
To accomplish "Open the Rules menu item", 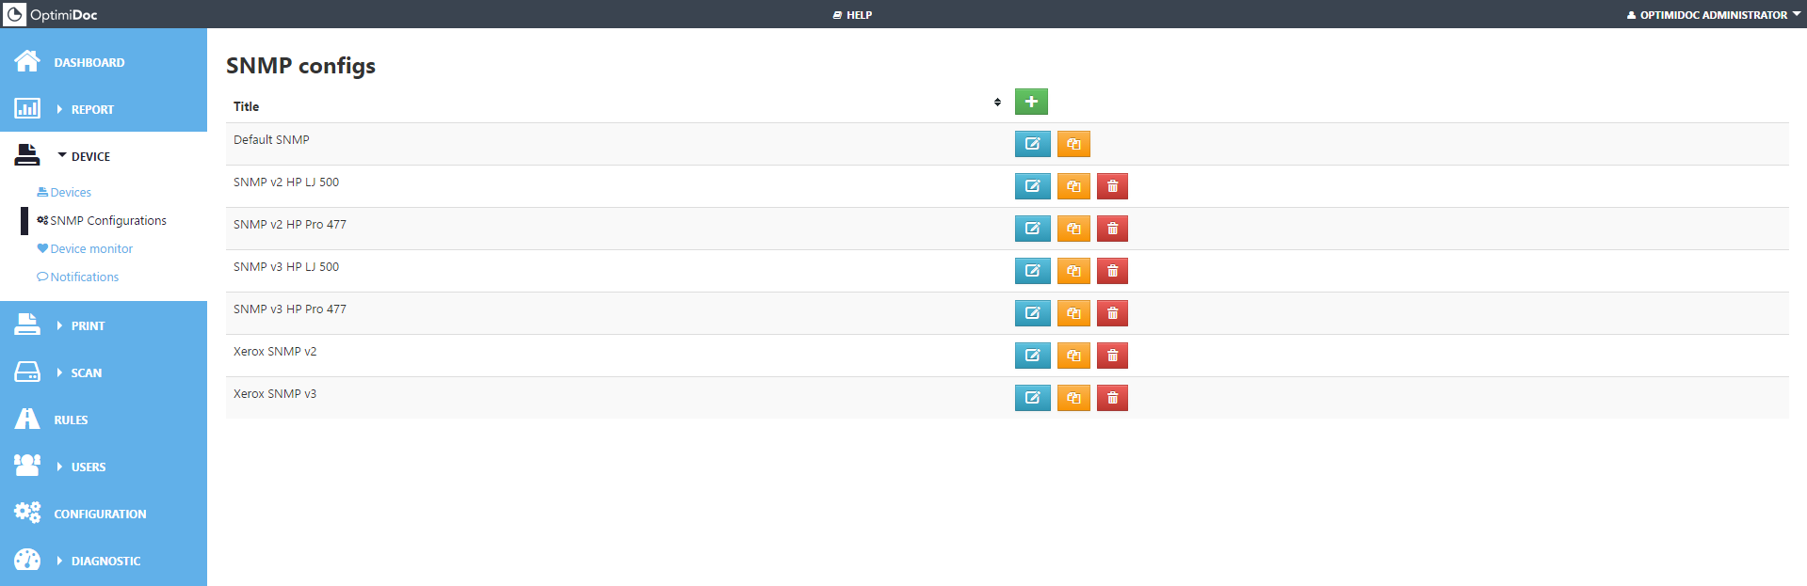I will point(71,420).
